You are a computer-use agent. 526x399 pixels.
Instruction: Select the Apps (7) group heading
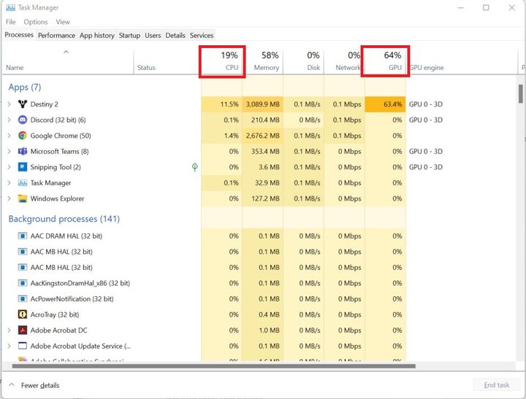point(25,88)
